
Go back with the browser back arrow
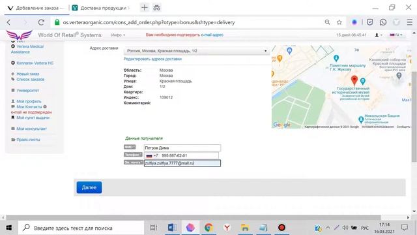coord(8,22)
